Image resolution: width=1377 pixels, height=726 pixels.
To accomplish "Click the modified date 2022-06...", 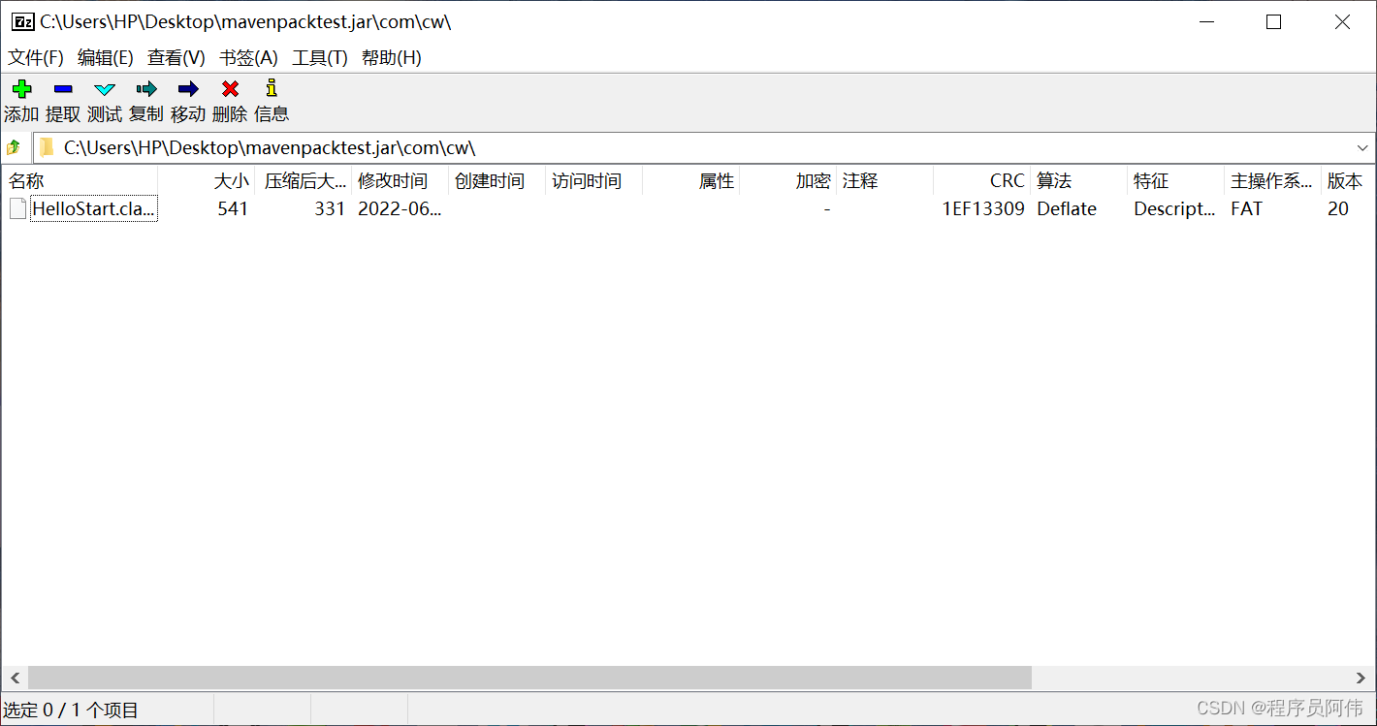I will click(x=400, y=208).
